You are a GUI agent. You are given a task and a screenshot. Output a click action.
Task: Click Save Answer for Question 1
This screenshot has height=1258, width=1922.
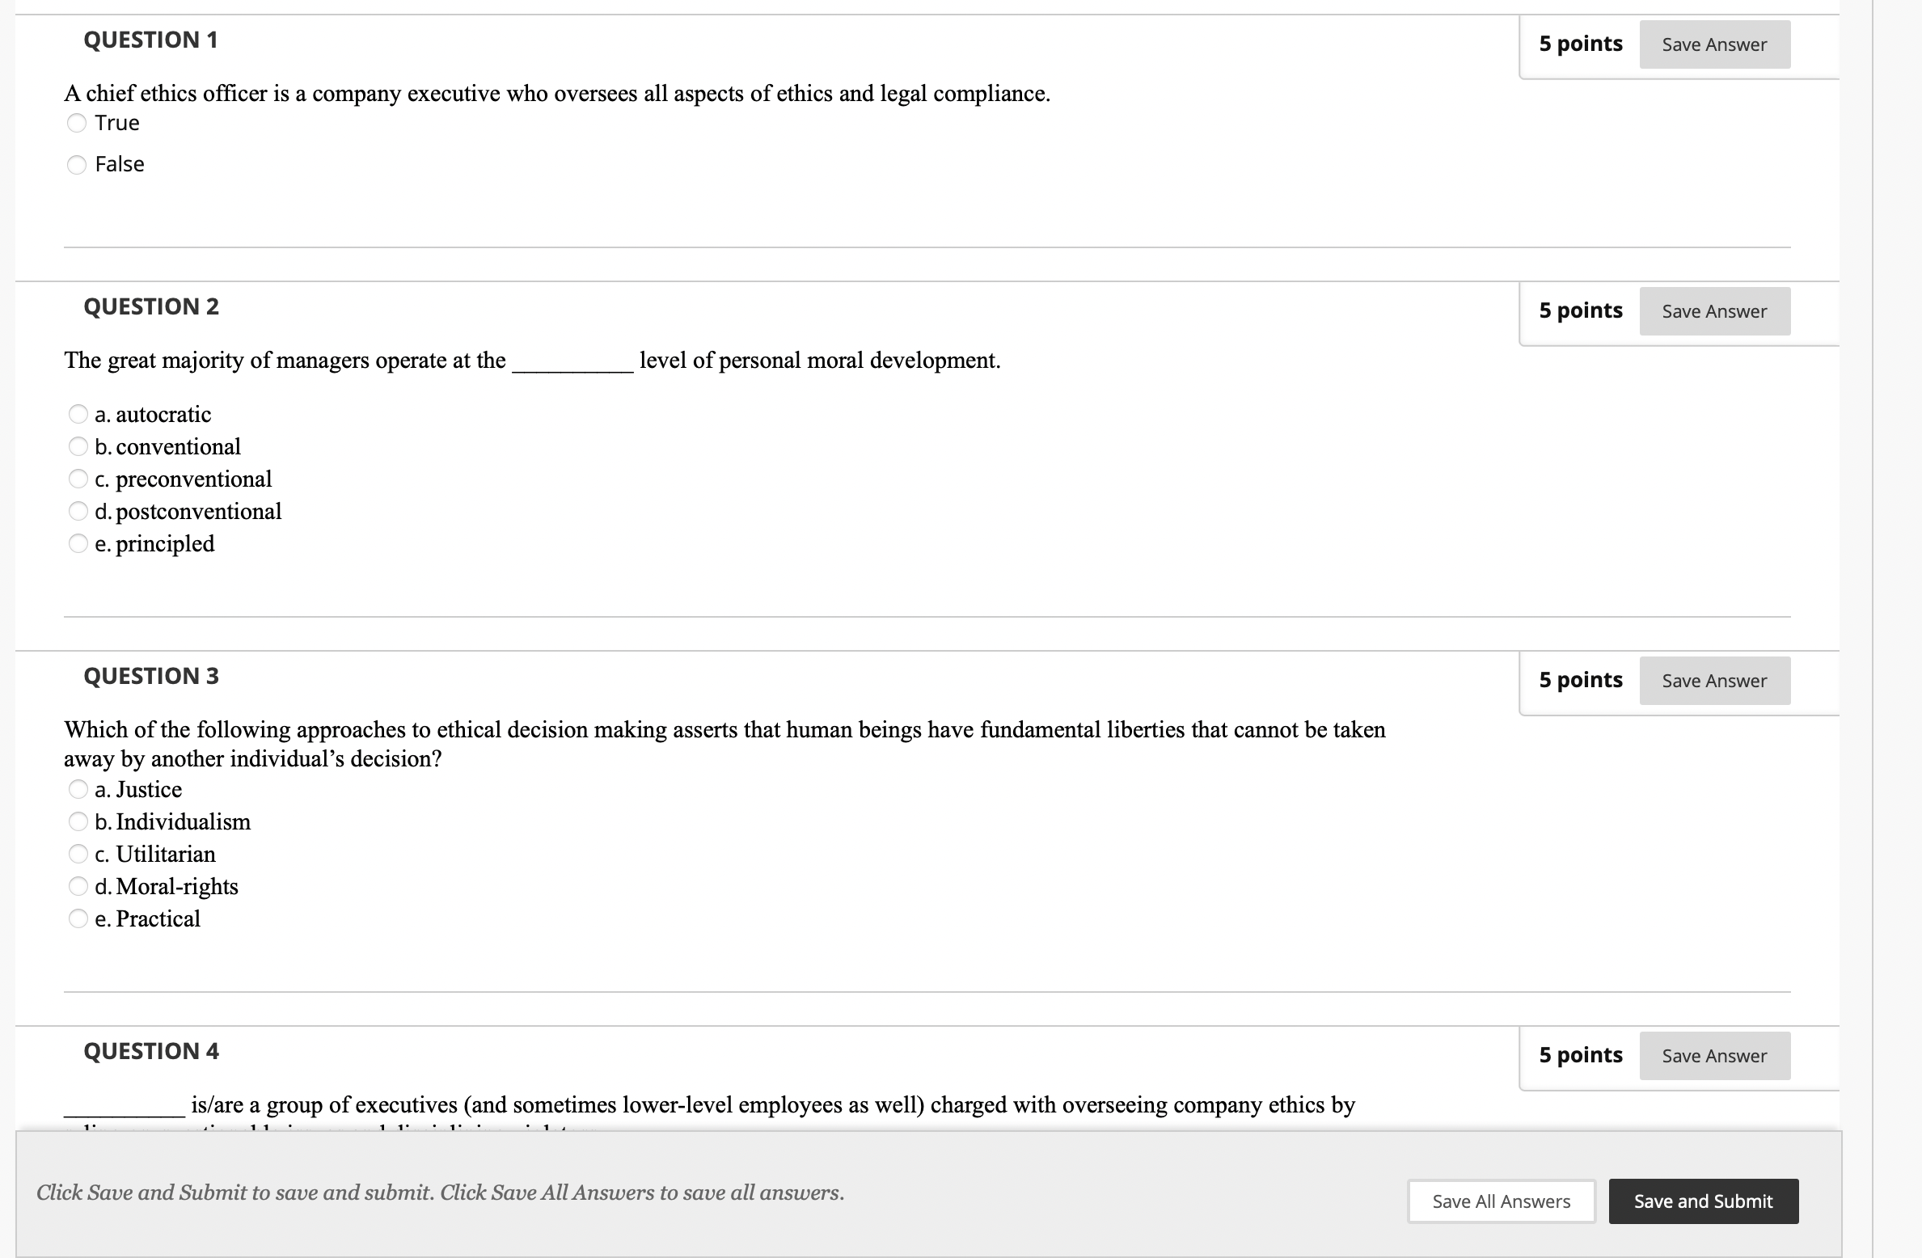pos(1714,44)
